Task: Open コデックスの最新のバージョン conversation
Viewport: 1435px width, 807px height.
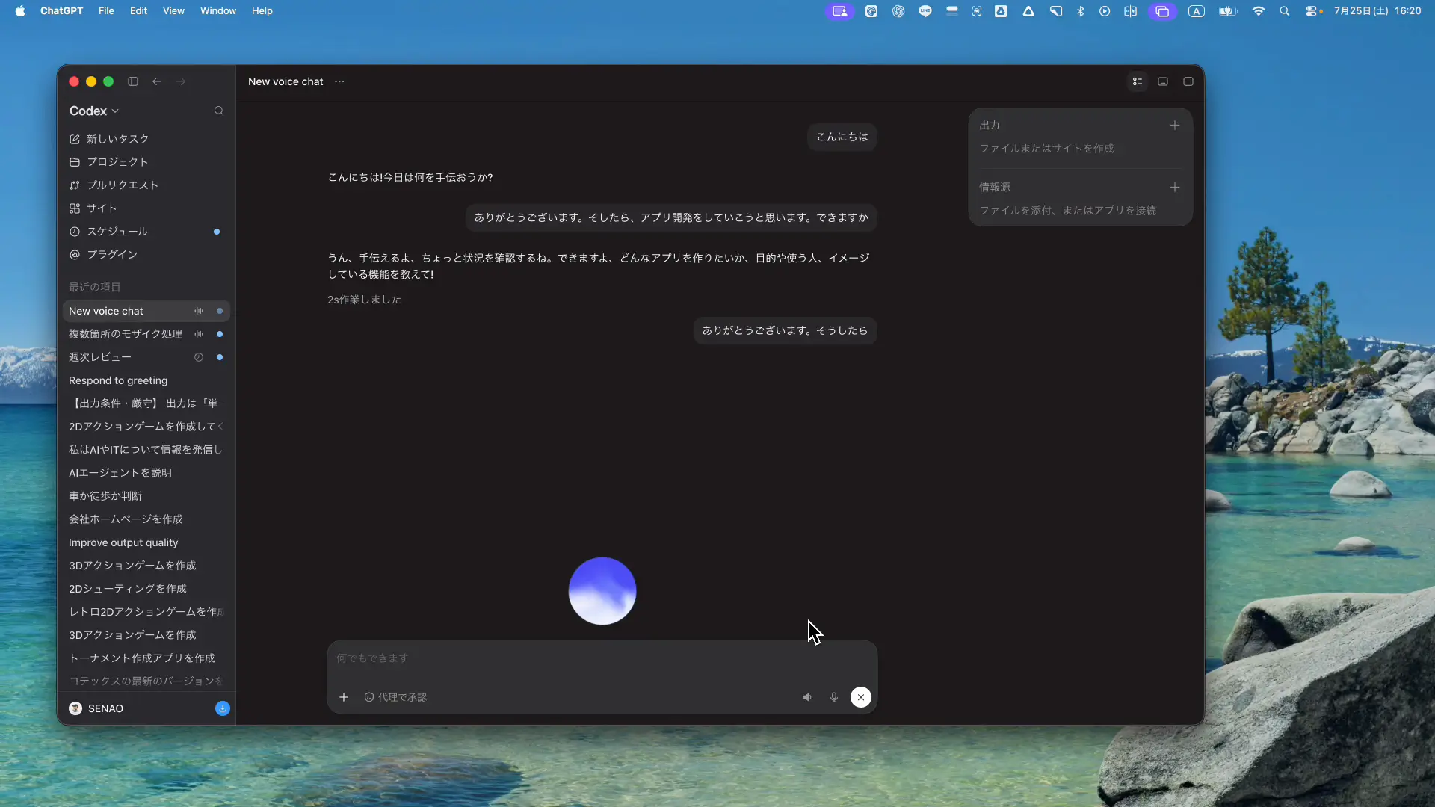Action: point(146,681)
